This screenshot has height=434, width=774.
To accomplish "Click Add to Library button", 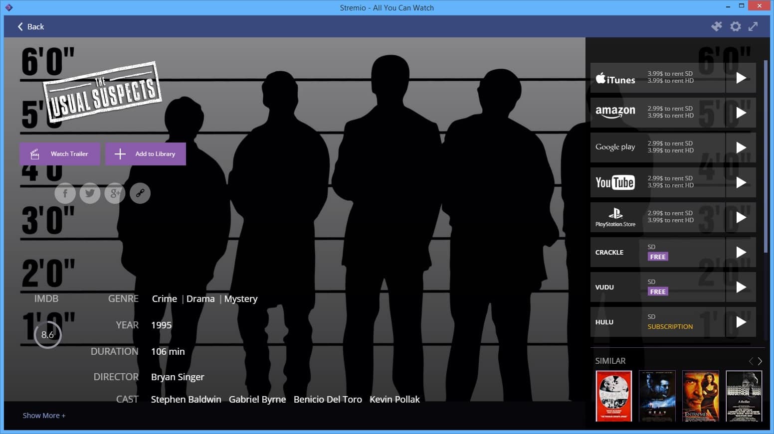I will [146, 154].
